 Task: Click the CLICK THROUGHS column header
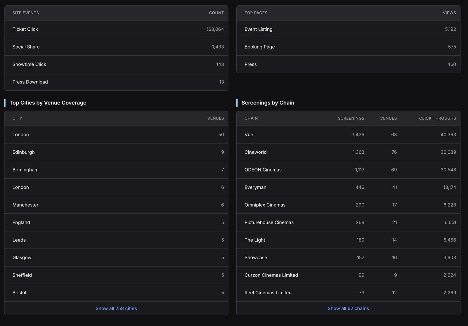pos(438,118)
